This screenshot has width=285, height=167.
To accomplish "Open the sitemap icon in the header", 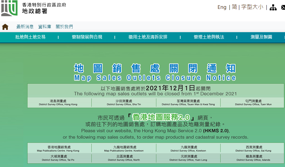I will click(273, 7).
